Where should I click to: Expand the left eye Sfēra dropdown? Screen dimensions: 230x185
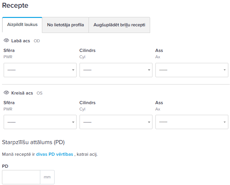(x=40, y=122)
